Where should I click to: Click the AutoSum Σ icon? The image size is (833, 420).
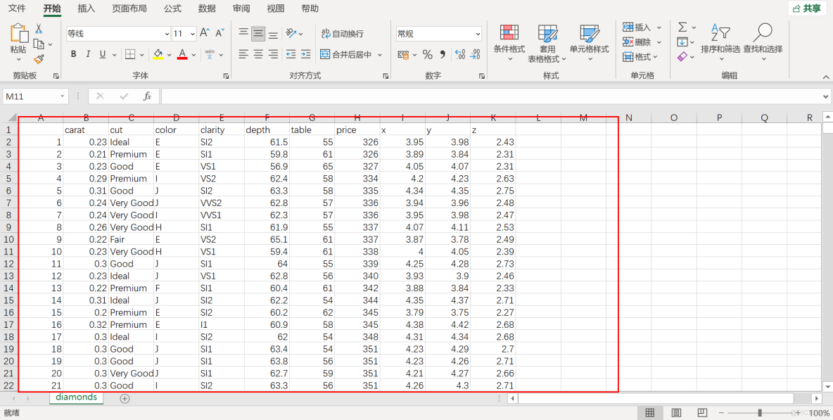tap(681, 25)
